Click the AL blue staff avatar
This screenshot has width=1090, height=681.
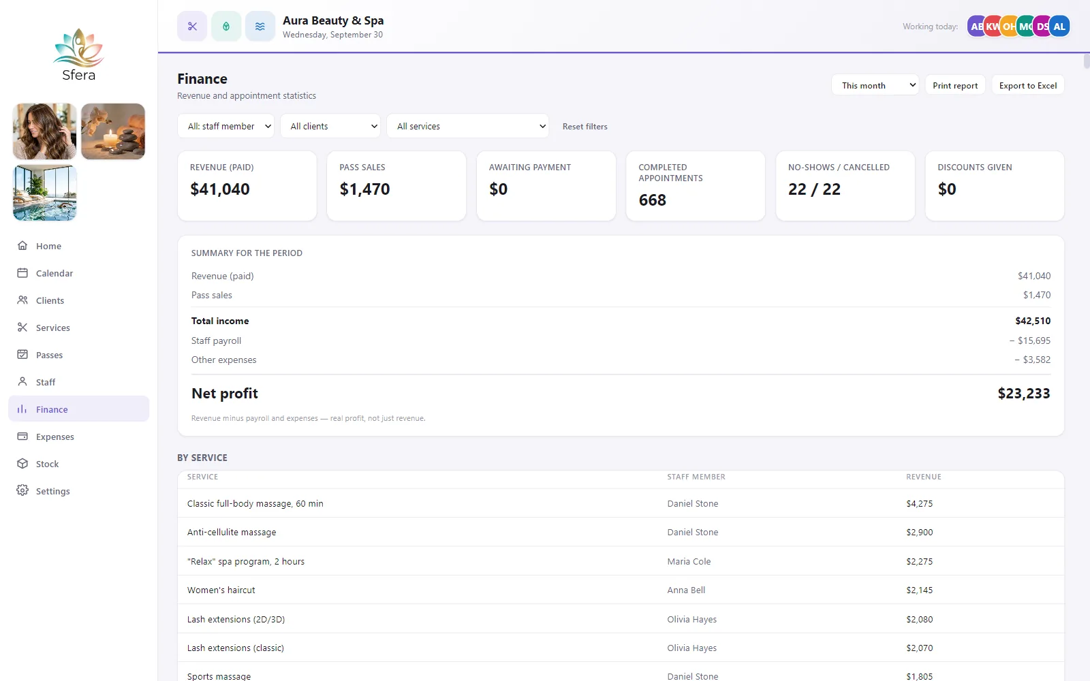point(1059,27)
